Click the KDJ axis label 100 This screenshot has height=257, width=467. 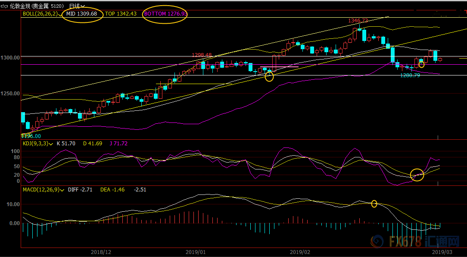pos(15,151)
